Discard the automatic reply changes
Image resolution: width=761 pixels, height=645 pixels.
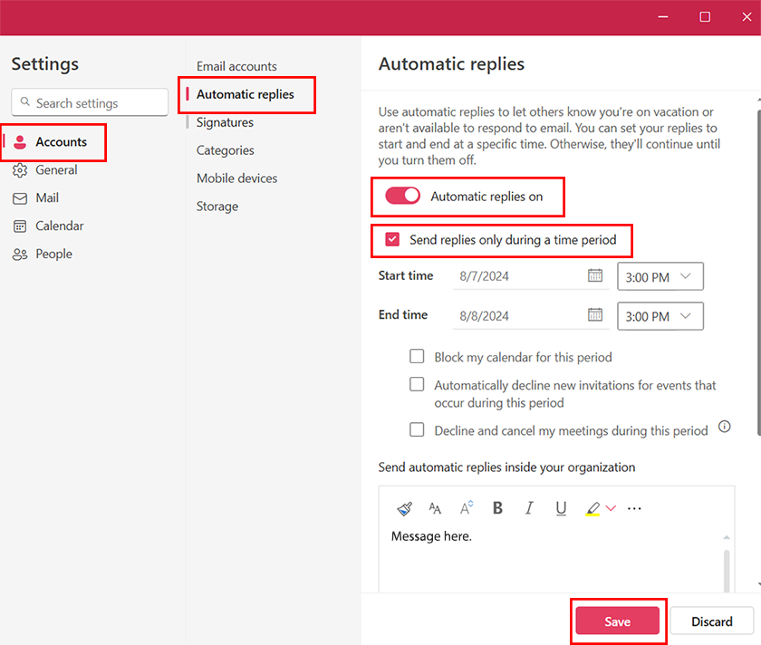point(711,621)
